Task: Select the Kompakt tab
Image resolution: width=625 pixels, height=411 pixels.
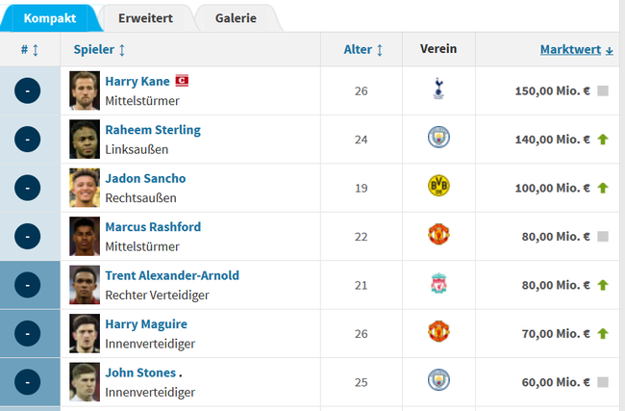Action: pos(50,18)
